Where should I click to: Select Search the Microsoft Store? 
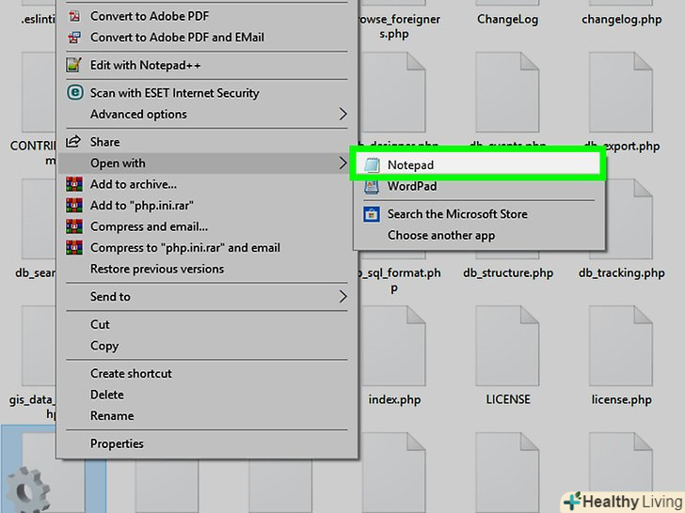tap(479, 214)
